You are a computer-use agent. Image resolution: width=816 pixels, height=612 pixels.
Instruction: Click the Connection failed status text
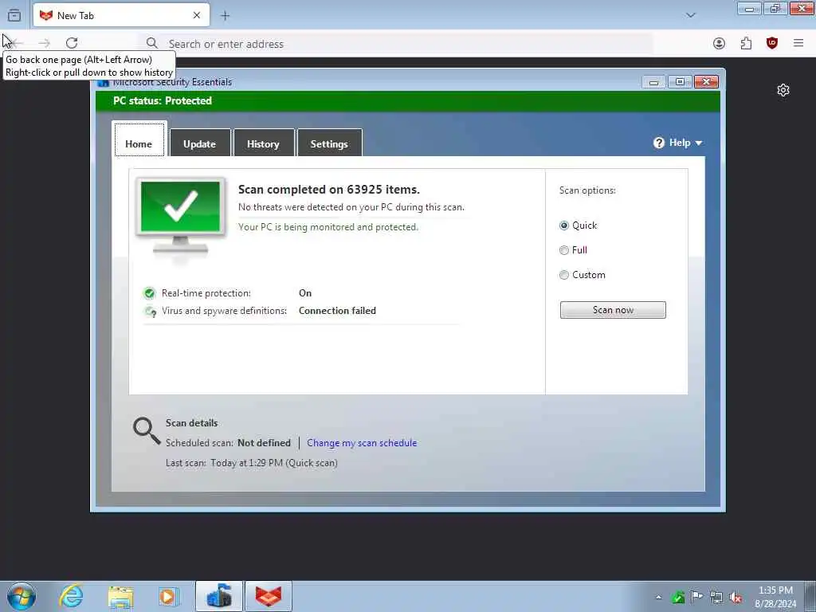(337, 311)
